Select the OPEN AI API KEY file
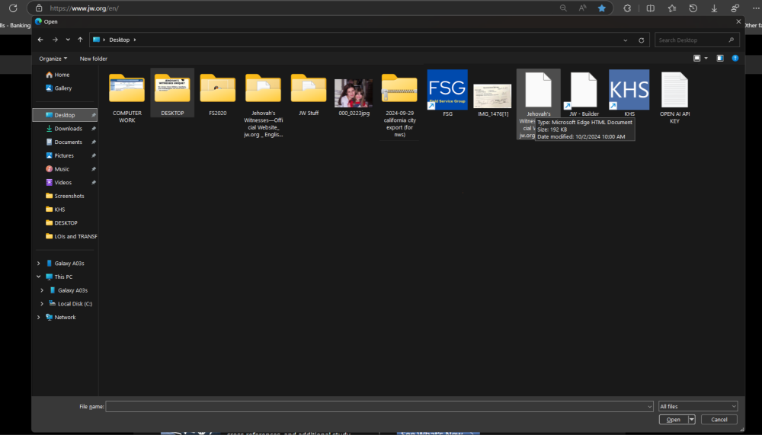 674,92
